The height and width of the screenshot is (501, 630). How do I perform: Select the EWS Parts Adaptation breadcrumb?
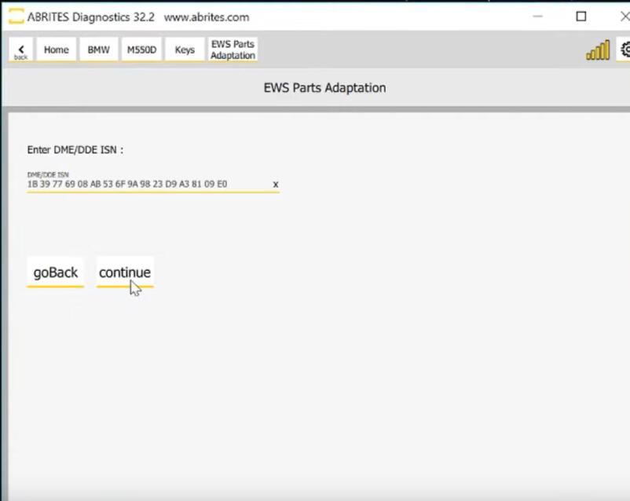click(x=233, y=50)
